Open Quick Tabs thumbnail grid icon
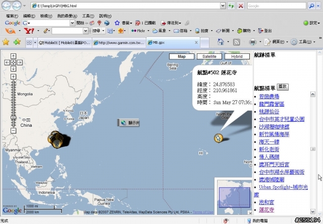Screen dimensions: 323x224 (29, 43)
